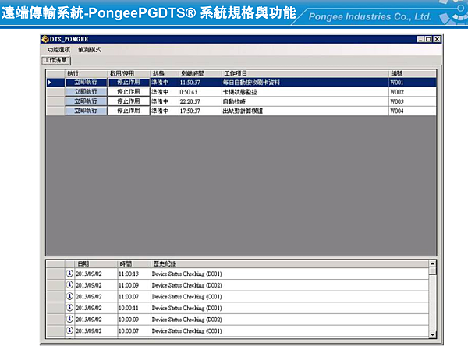Click info icon for 11:00:09 D002 log entry
This screenshot has width=468, height=346.
[69, 285]
